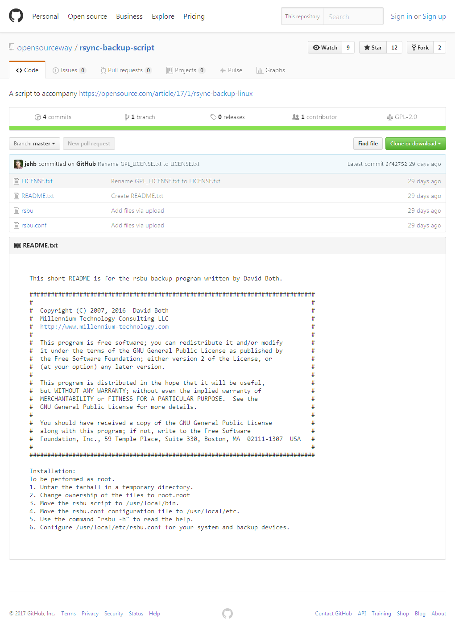
Task: Click the jehb avatar in commit bar
Action: pos(18,164)
